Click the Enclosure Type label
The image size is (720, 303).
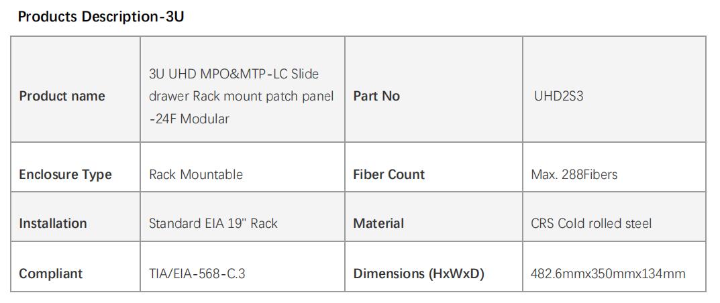click(x=65, y=174)
